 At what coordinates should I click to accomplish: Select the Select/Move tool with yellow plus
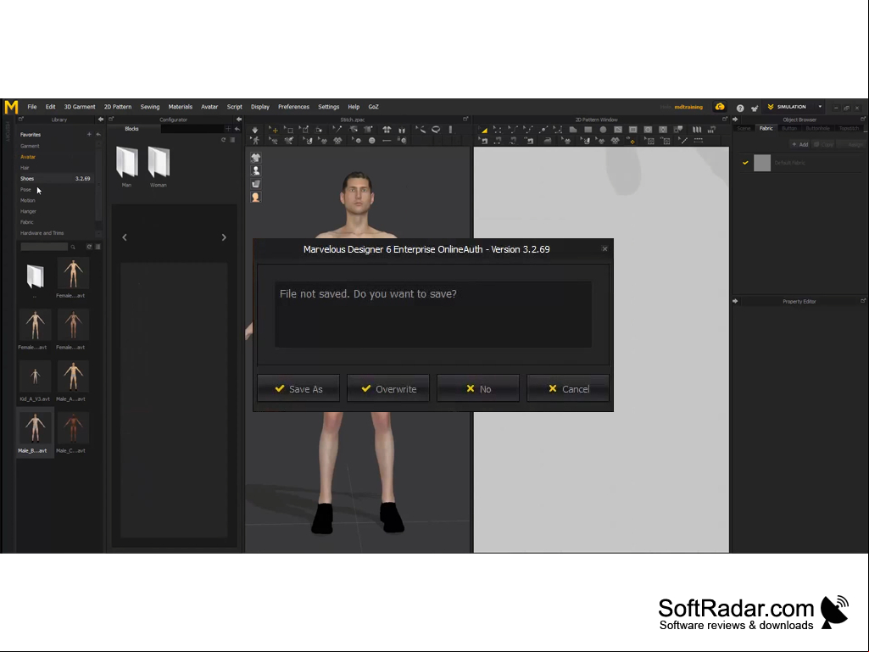(x=275, y=130)
